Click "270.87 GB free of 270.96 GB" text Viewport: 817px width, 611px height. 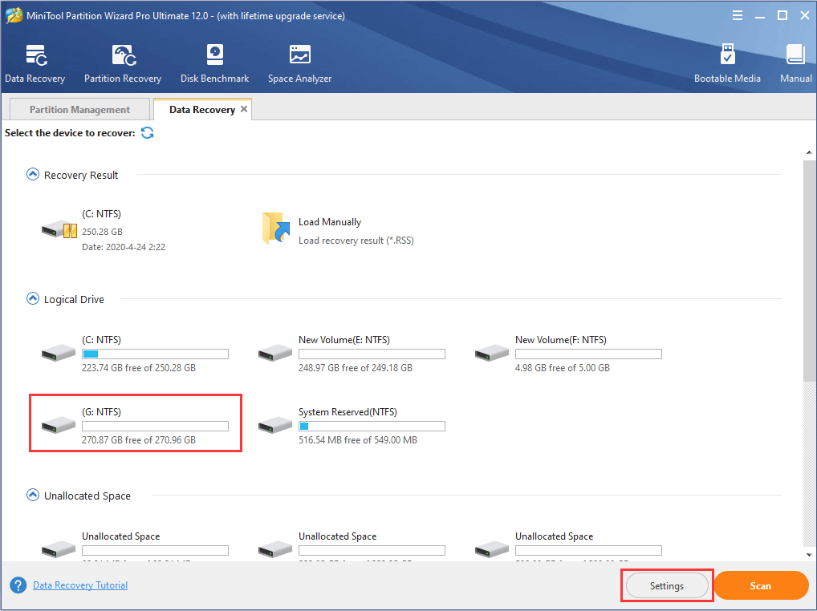[139, 439]
